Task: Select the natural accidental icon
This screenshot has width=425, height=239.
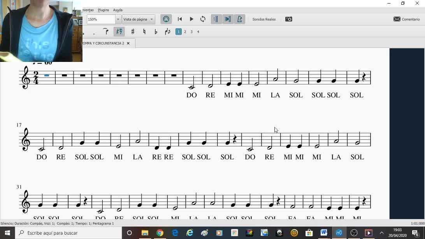Action: [144, 32]
